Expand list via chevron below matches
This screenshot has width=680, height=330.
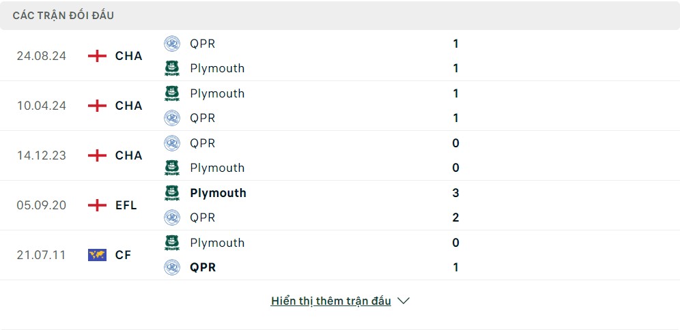(x=403, y=301)
